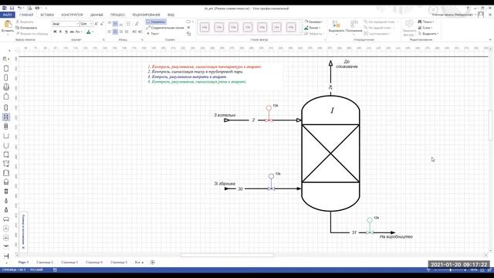Screen dimensions: 494x278
Task: Switch to the Страница 2 page tab
Action: pos(45,263)
